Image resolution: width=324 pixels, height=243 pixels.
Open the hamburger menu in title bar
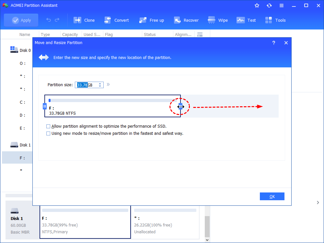tap(281, 5)
